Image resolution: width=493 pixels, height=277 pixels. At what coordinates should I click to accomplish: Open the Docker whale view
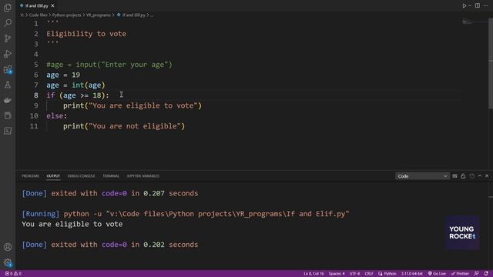pos(8,100)
